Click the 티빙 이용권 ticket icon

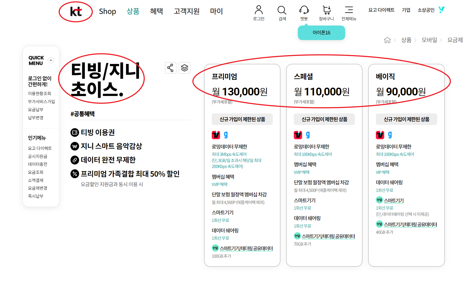75,133
